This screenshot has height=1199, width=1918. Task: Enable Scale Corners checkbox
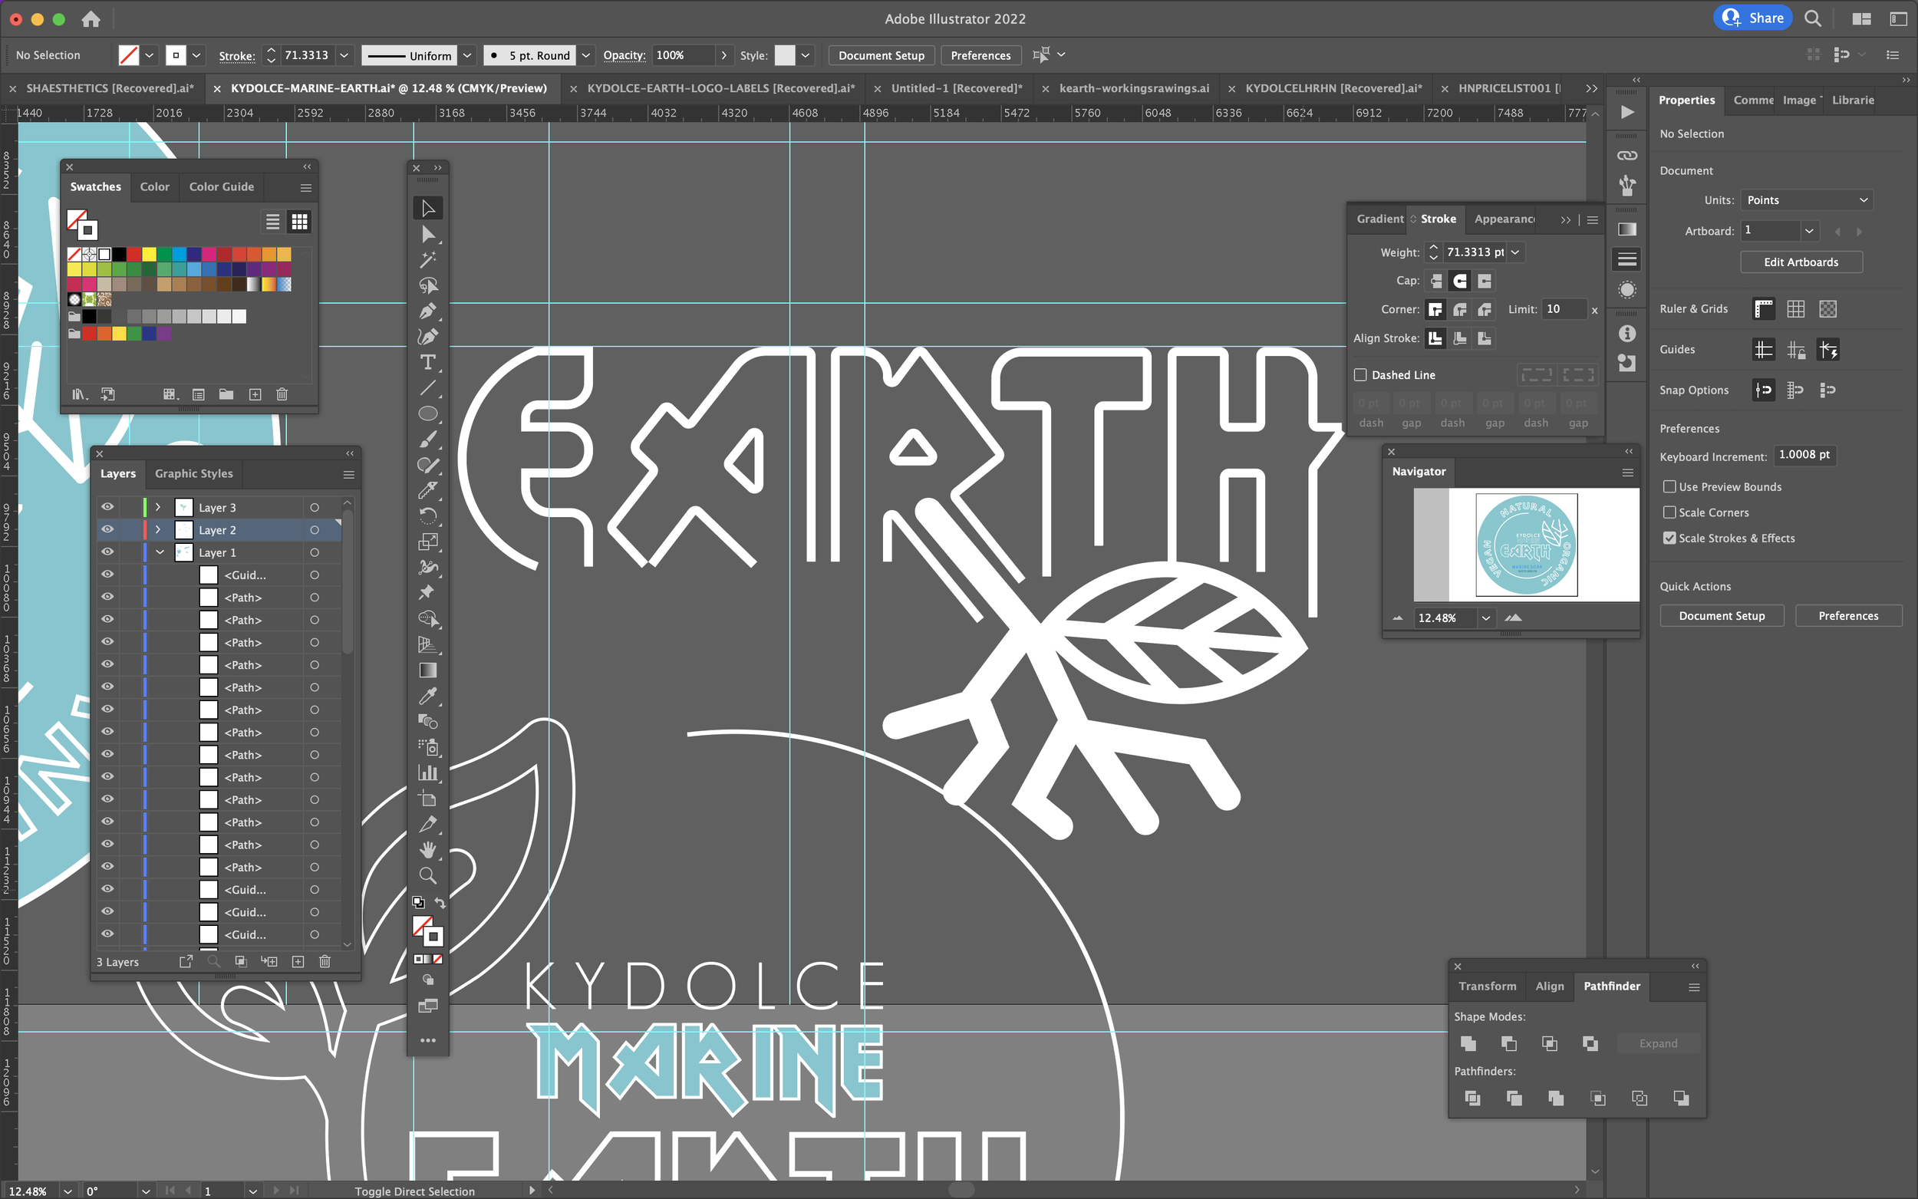click(x=1669, y=512)
